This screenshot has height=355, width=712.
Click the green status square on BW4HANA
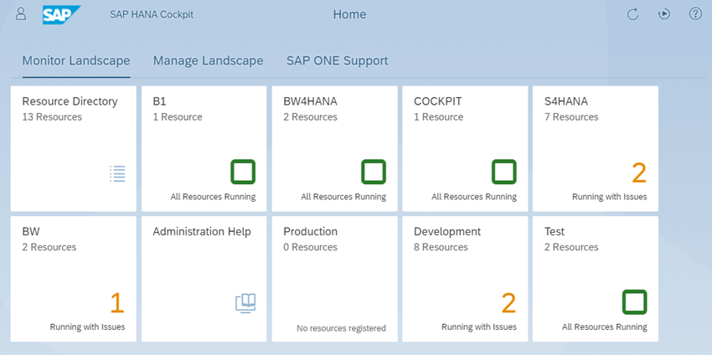coord(374,172)
